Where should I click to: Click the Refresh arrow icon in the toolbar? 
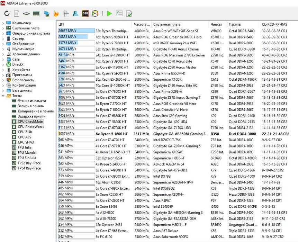tap(7, 14)
